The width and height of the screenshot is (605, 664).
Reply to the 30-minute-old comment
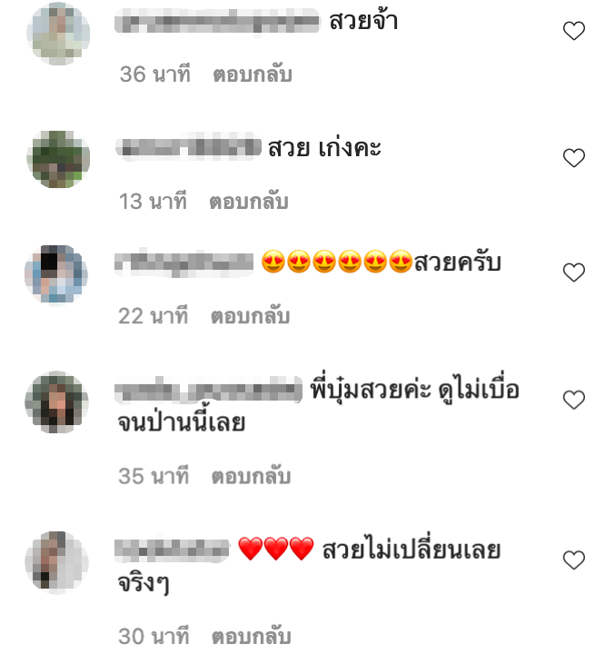[251, 637]
